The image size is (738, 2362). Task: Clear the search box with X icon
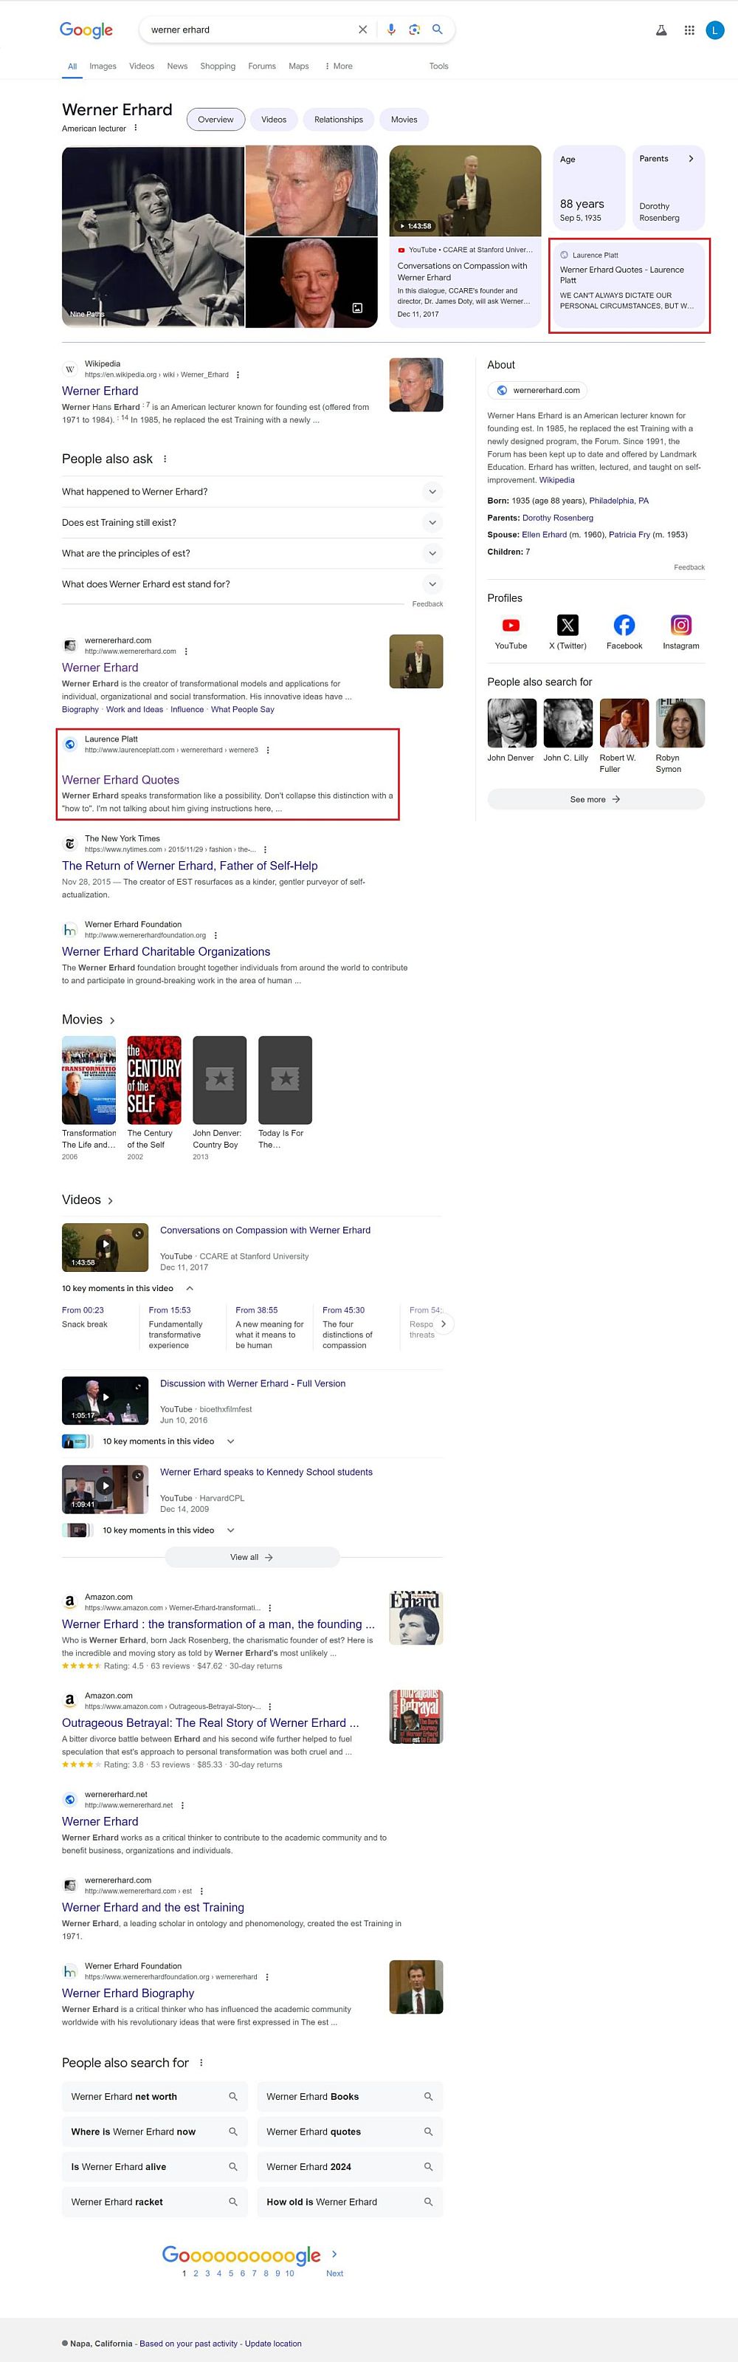362,30
